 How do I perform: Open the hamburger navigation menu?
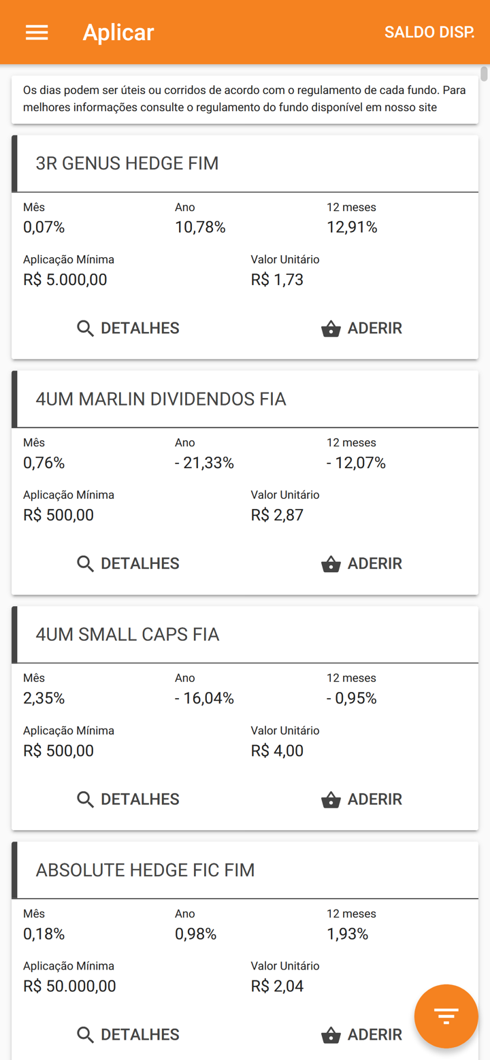pos(37,32)
